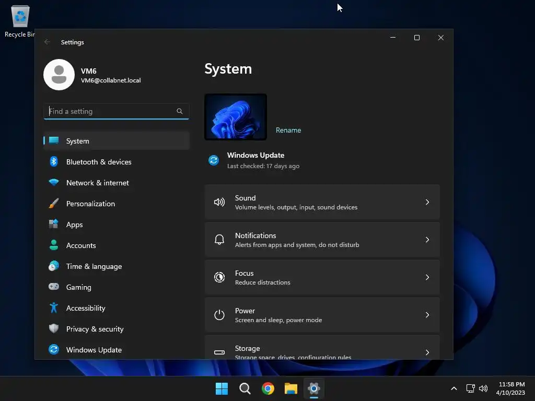Click the Accessibility figure icon
Image resolution: width=535 pixels, height=401 pixels.
(x=54, y=308)
